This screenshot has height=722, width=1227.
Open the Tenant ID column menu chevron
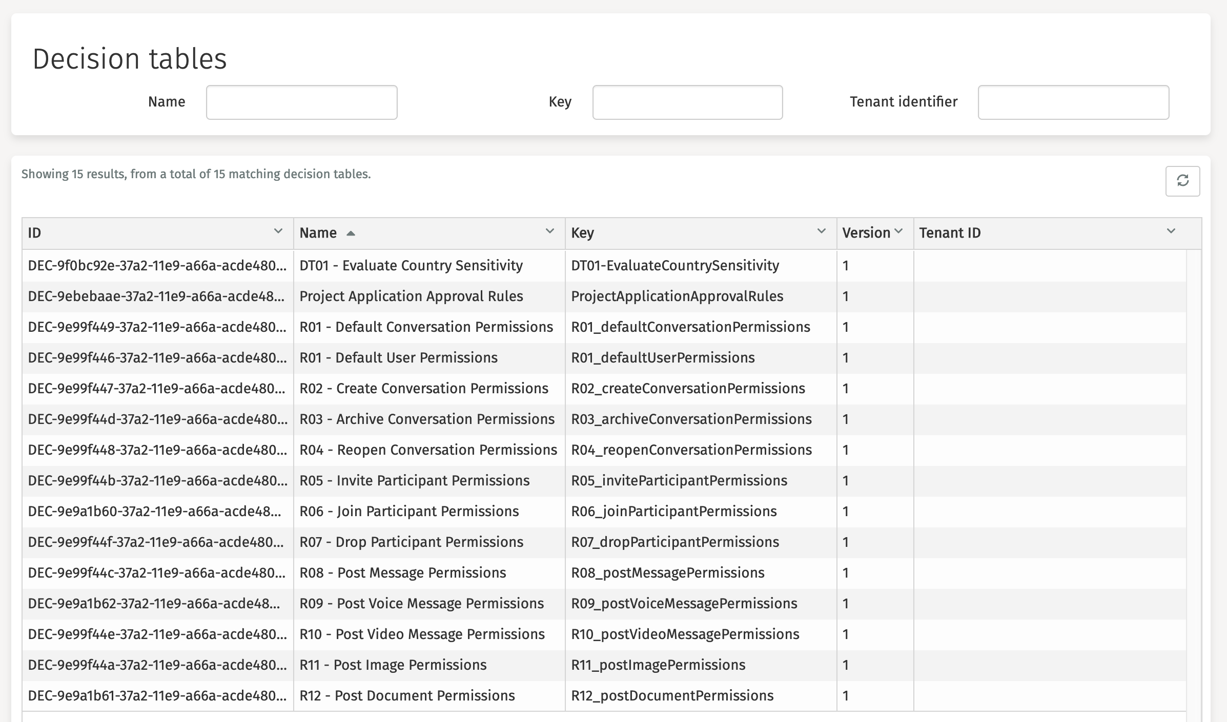(1171, 231)
